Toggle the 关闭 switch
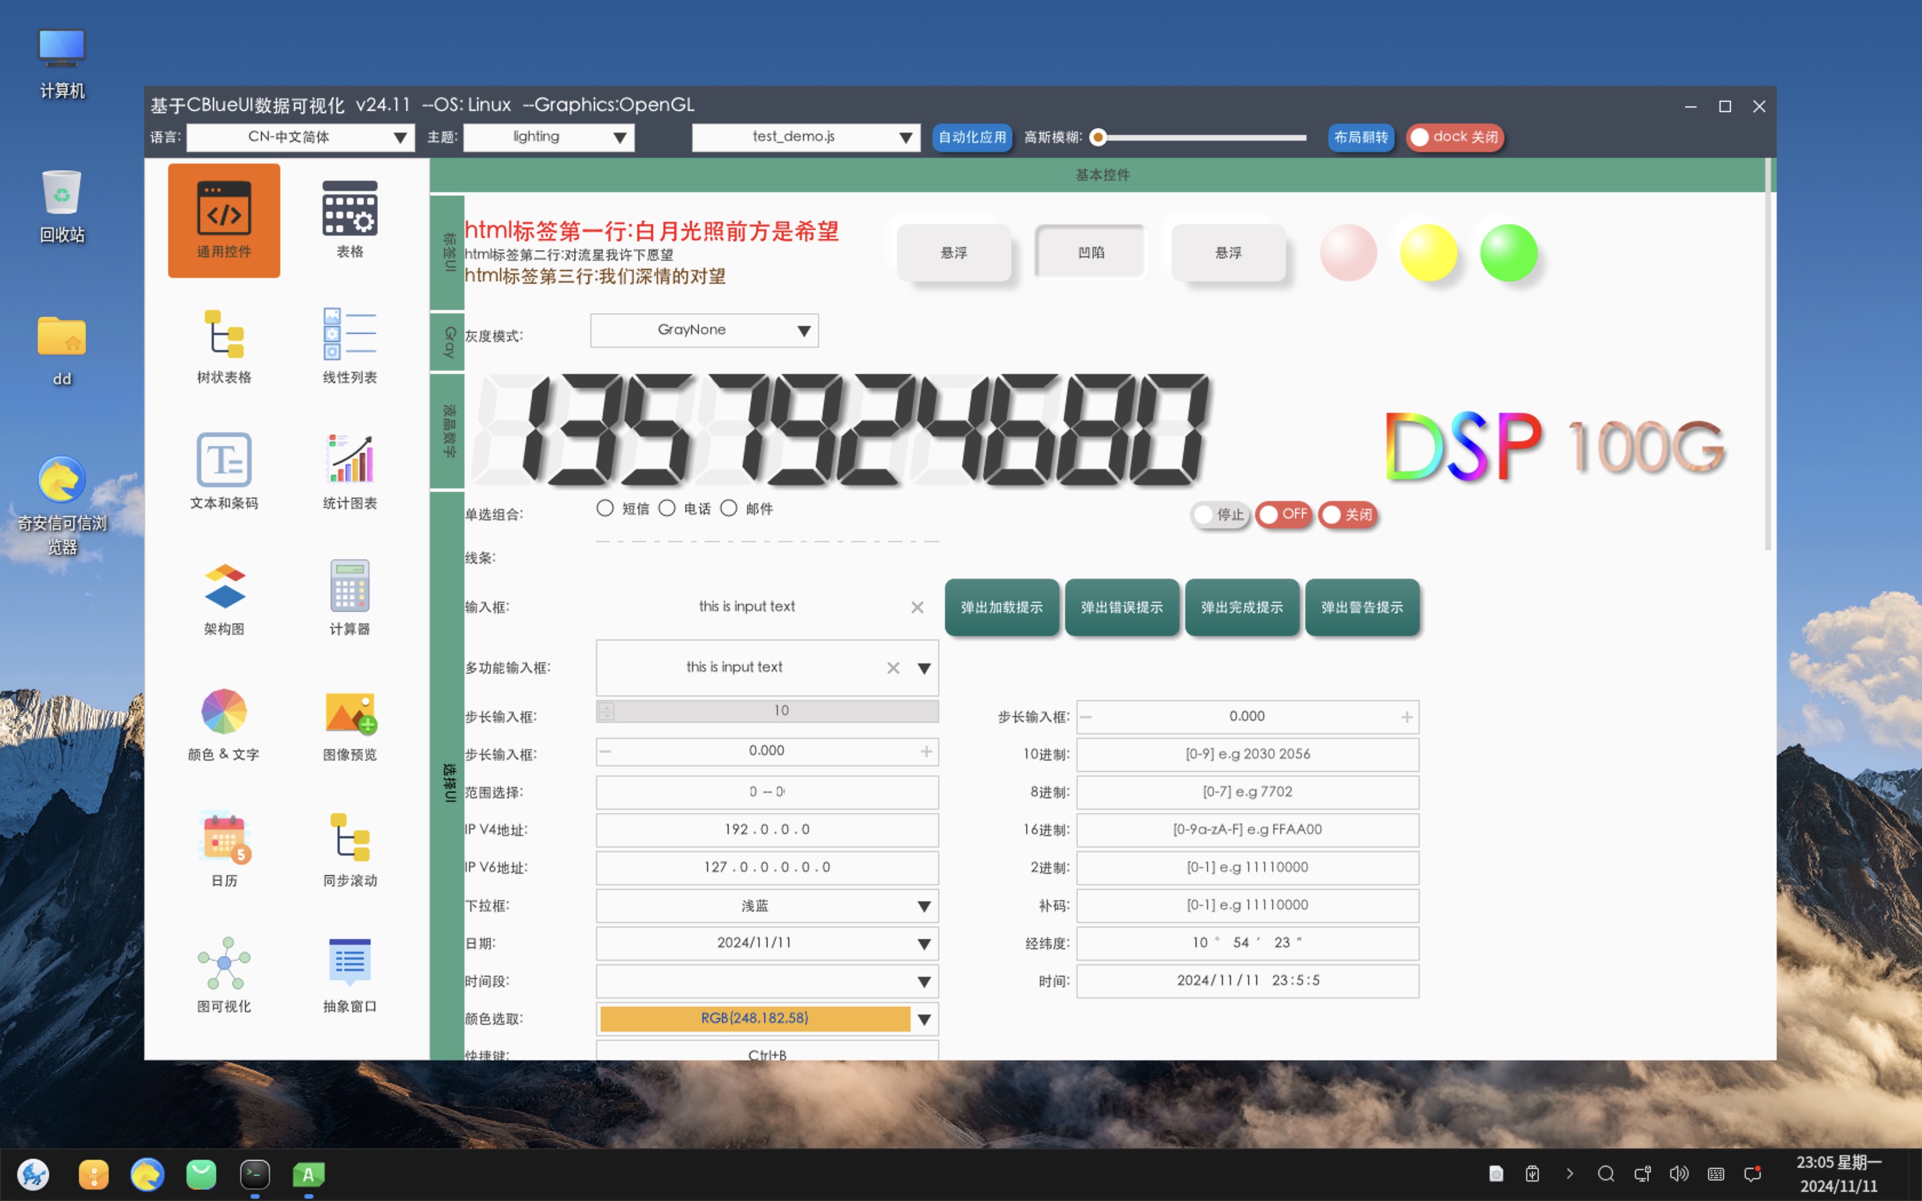Image resolution: width=1922 pixels, height=1201 pixels. pyautogui.click(x=1348, y=515)
